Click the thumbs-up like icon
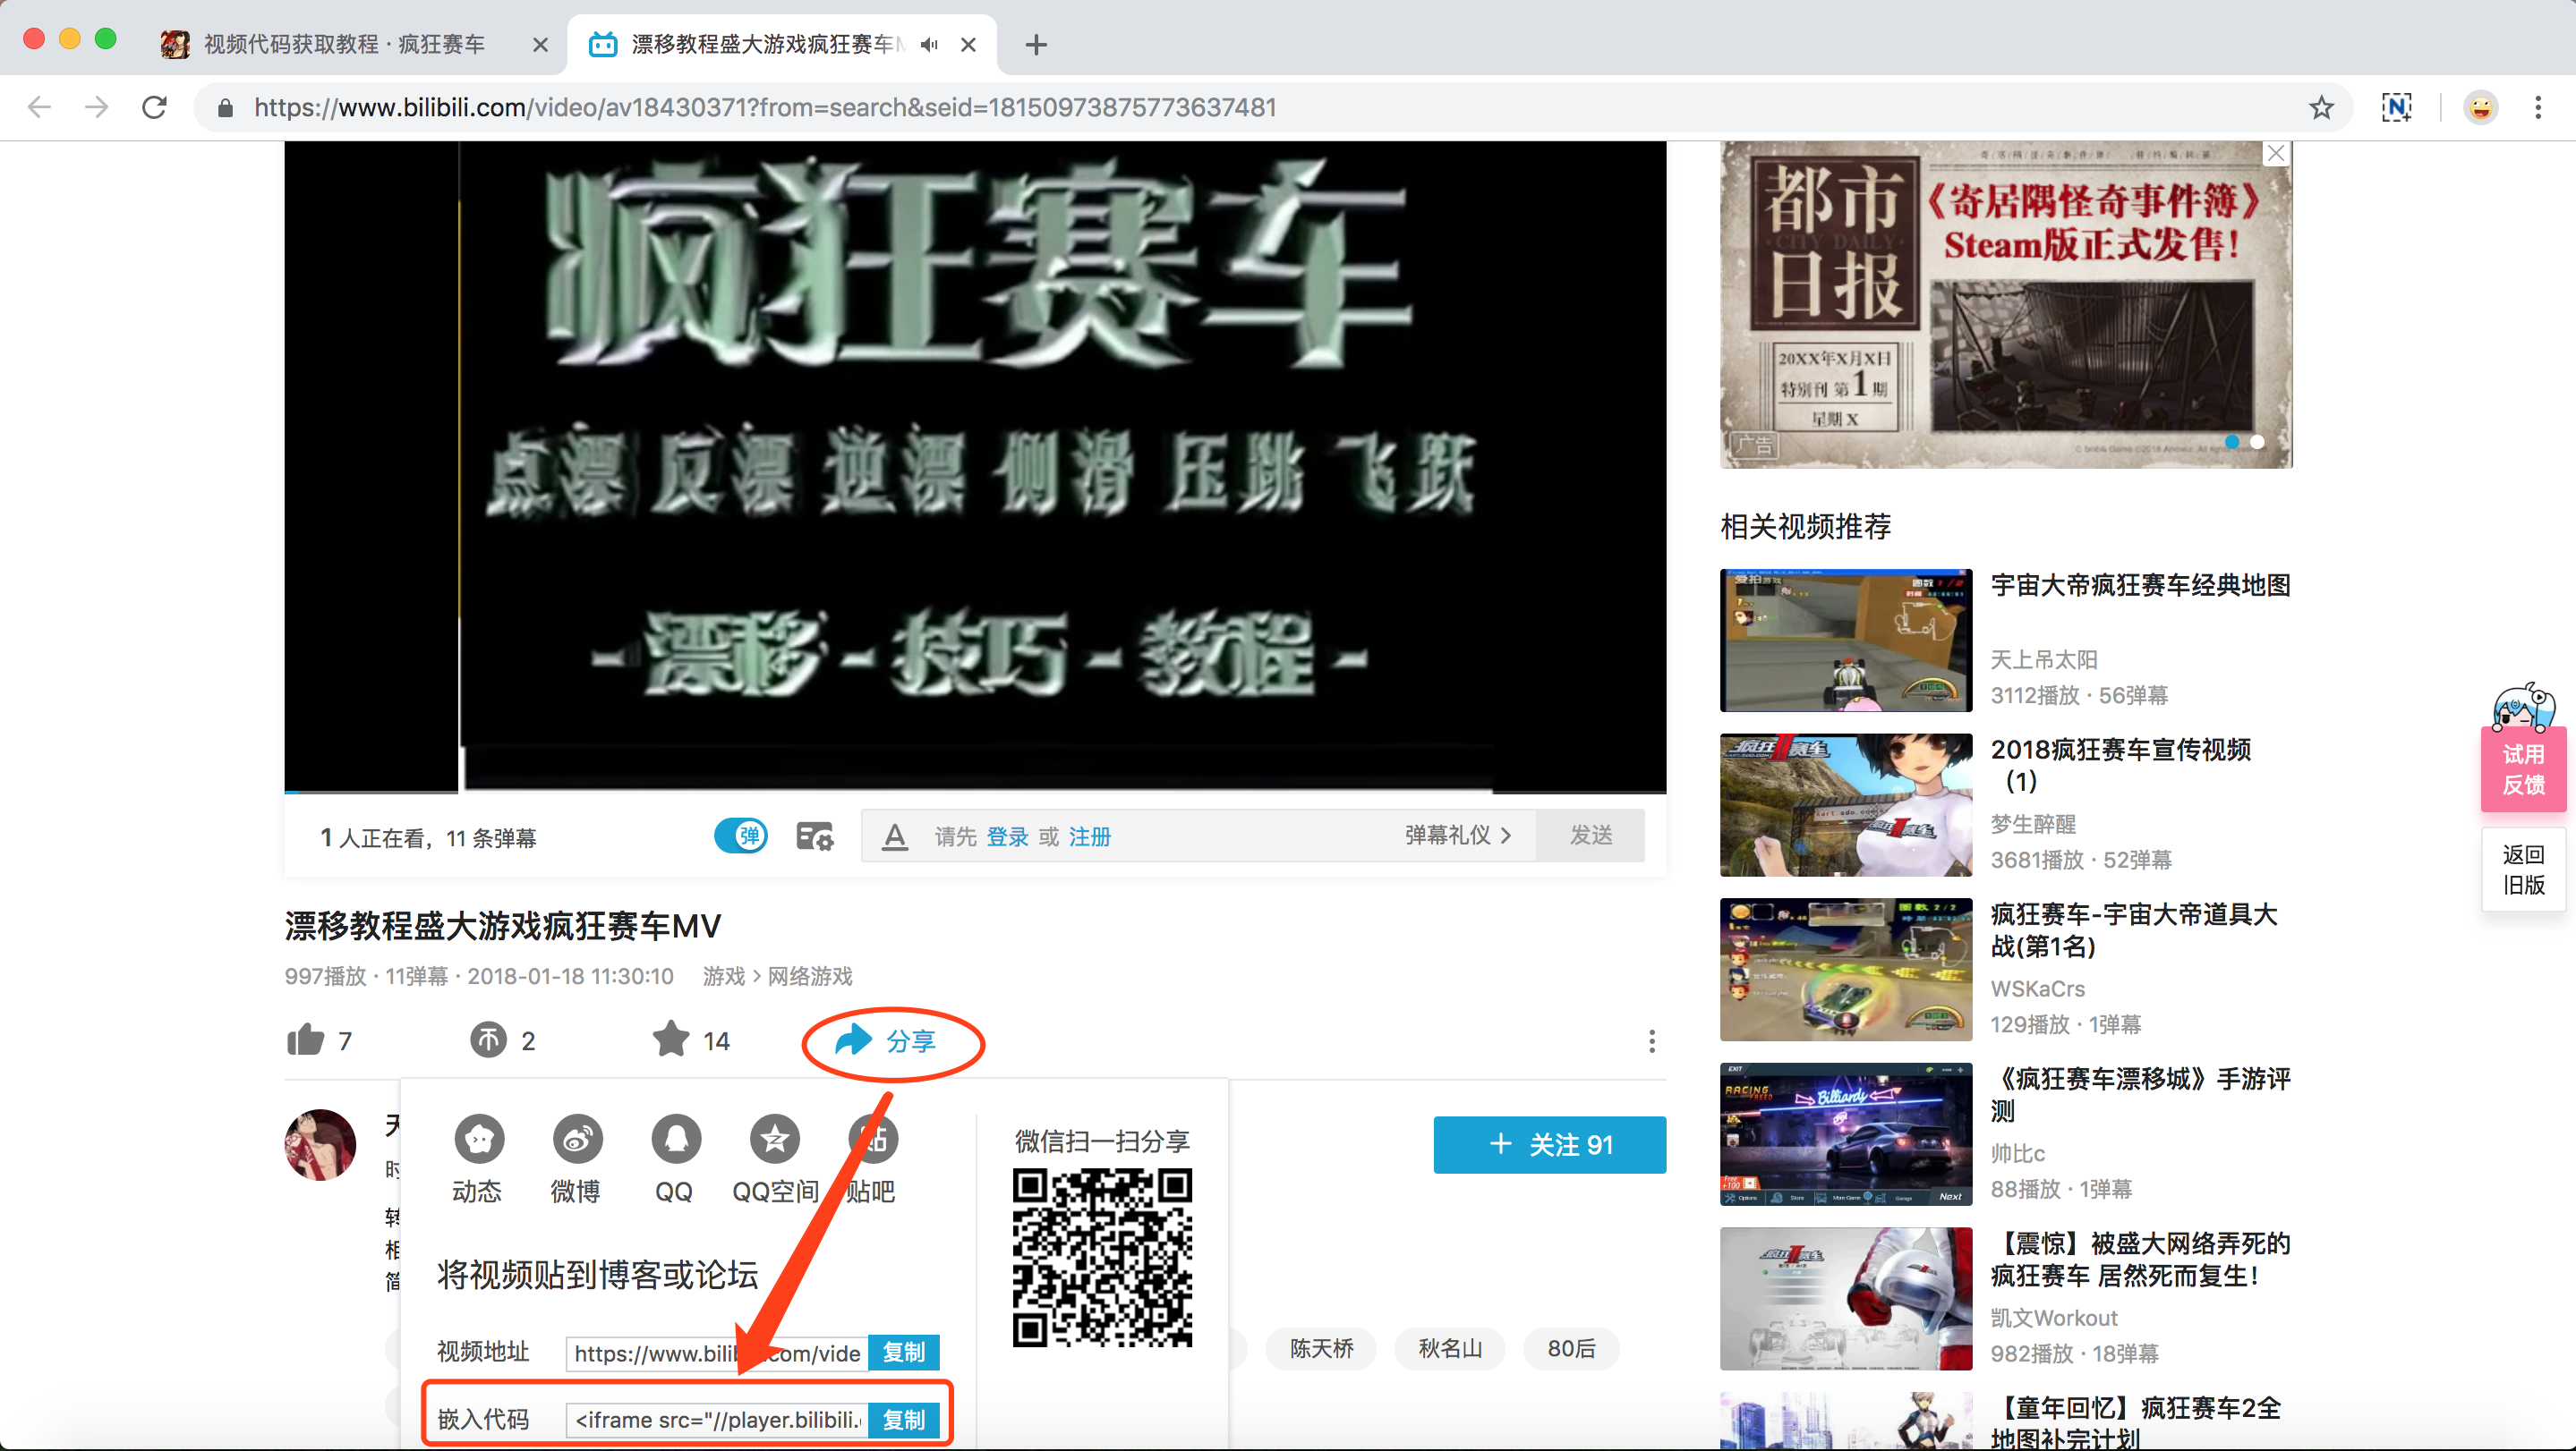This screenshot has height=1451, width=2576. pos(305,1040)
